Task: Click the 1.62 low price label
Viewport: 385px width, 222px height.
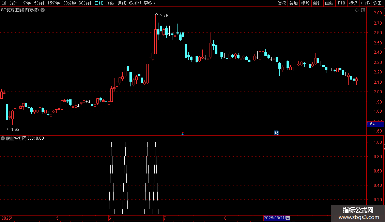Action: click(15, 129)
